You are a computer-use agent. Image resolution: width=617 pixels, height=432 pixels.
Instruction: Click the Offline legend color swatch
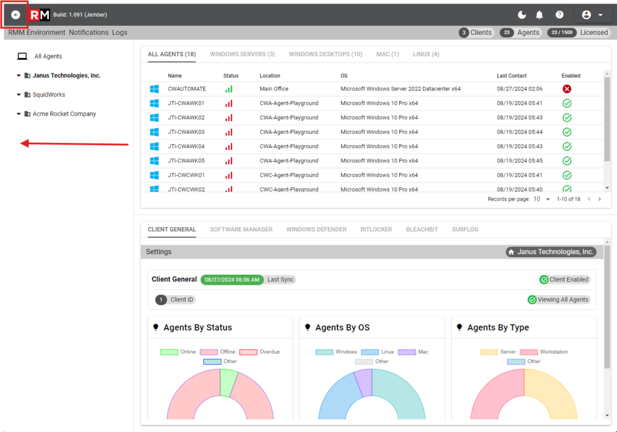pos(208,352)
